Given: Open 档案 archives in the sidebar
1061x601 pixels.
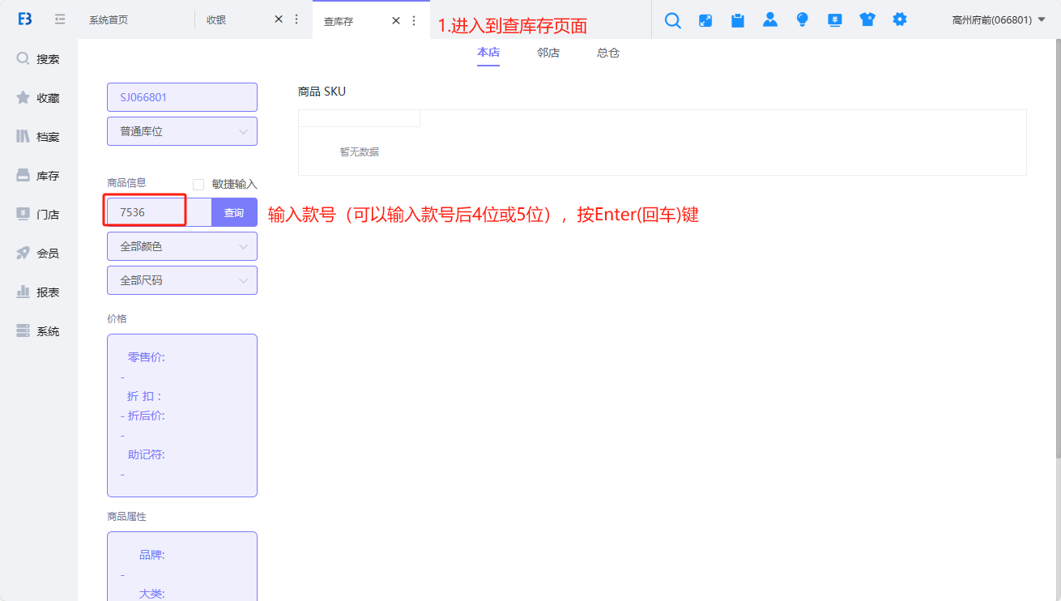Looking at the screenshot, I should pos(39,137).
